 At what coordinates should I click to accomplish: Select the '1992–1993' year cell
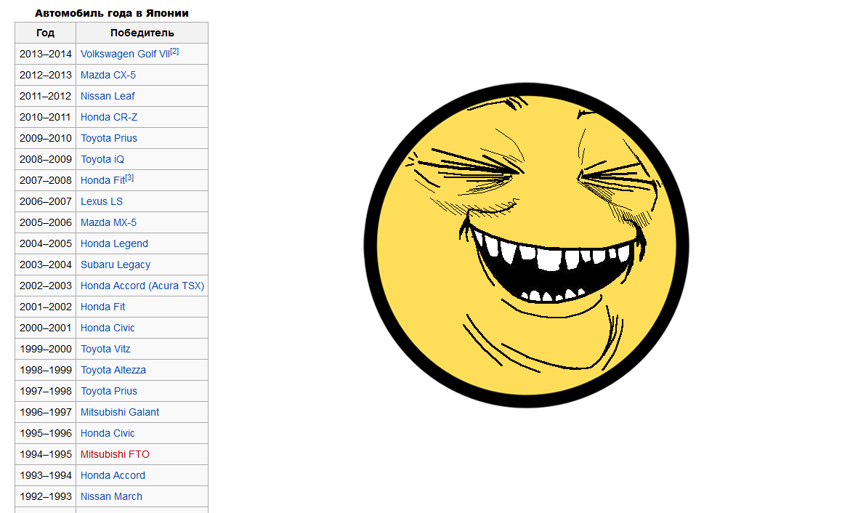(x=46, y=496)
